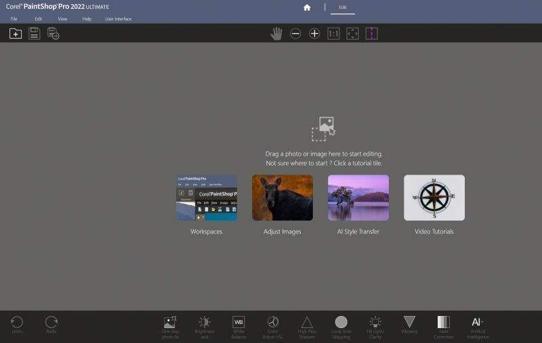
Task: Click the Save icon in toolbar
Action: (34, 34)
